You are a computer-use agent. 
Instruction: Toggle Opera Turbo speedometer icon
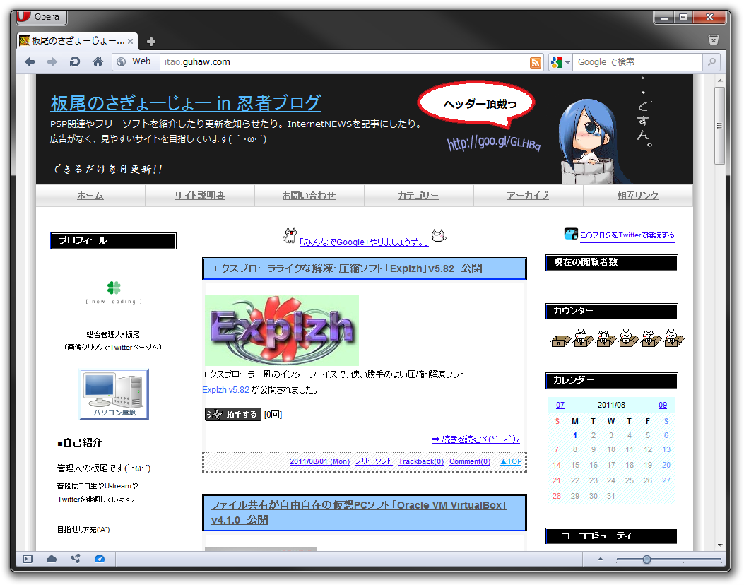(100, 559)
